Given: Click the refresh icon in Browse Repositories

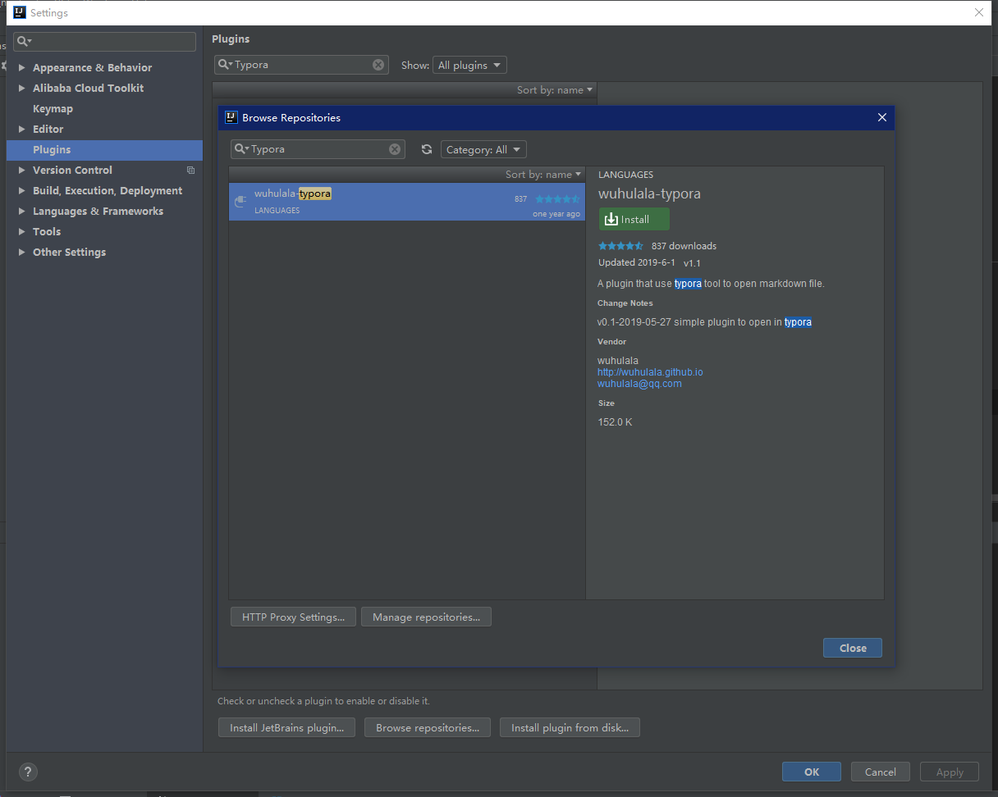Looking at the screenshot, I should [x=426, y=149].
